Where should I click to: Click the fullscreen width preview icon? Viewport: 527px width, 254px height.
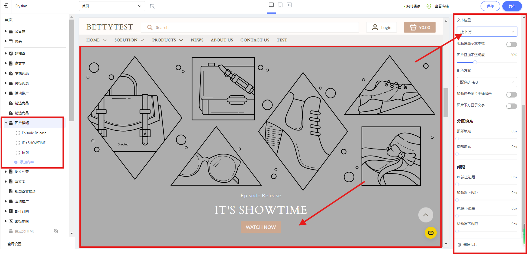click(289, 5)
